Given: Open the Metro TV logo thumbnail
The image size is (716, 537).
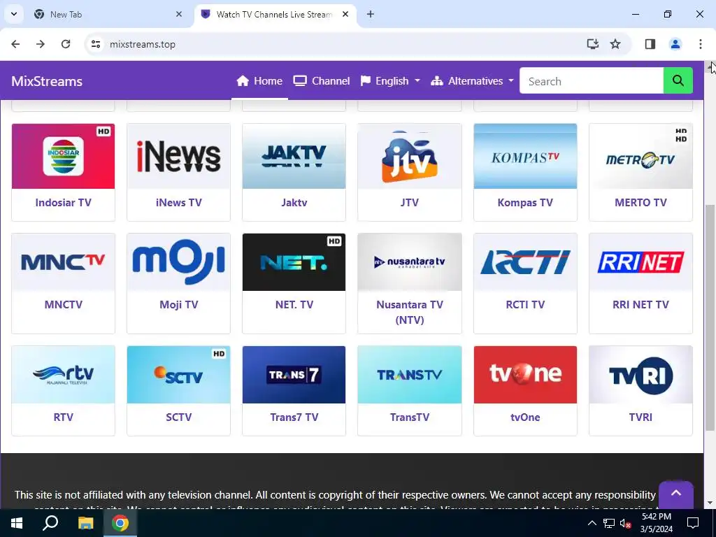Looking at the screenshot, I should (640, 156).
